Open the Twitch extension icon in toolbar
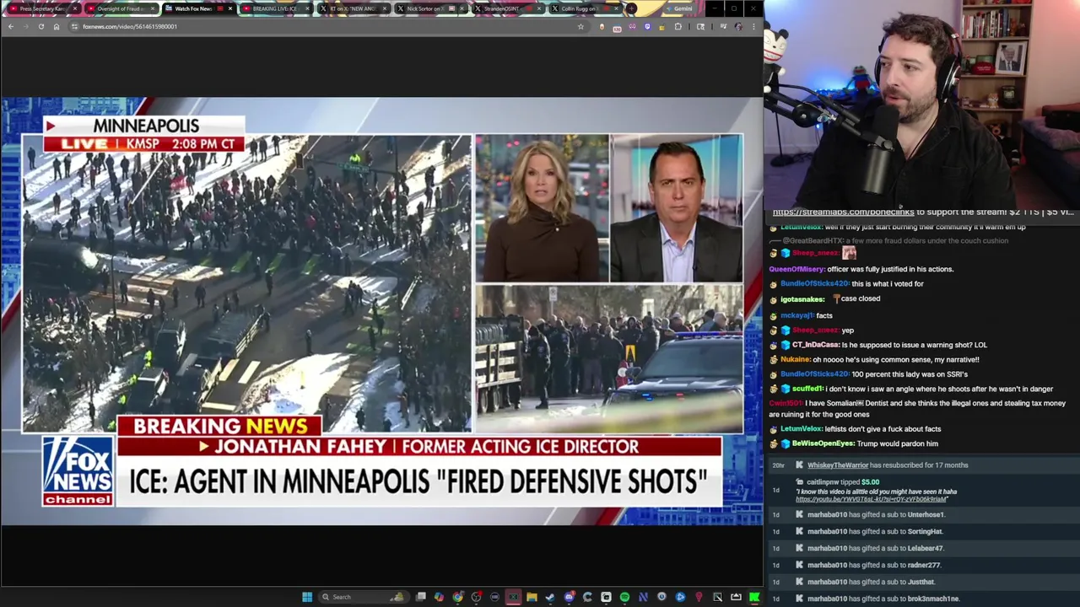 tap(647, 26)
